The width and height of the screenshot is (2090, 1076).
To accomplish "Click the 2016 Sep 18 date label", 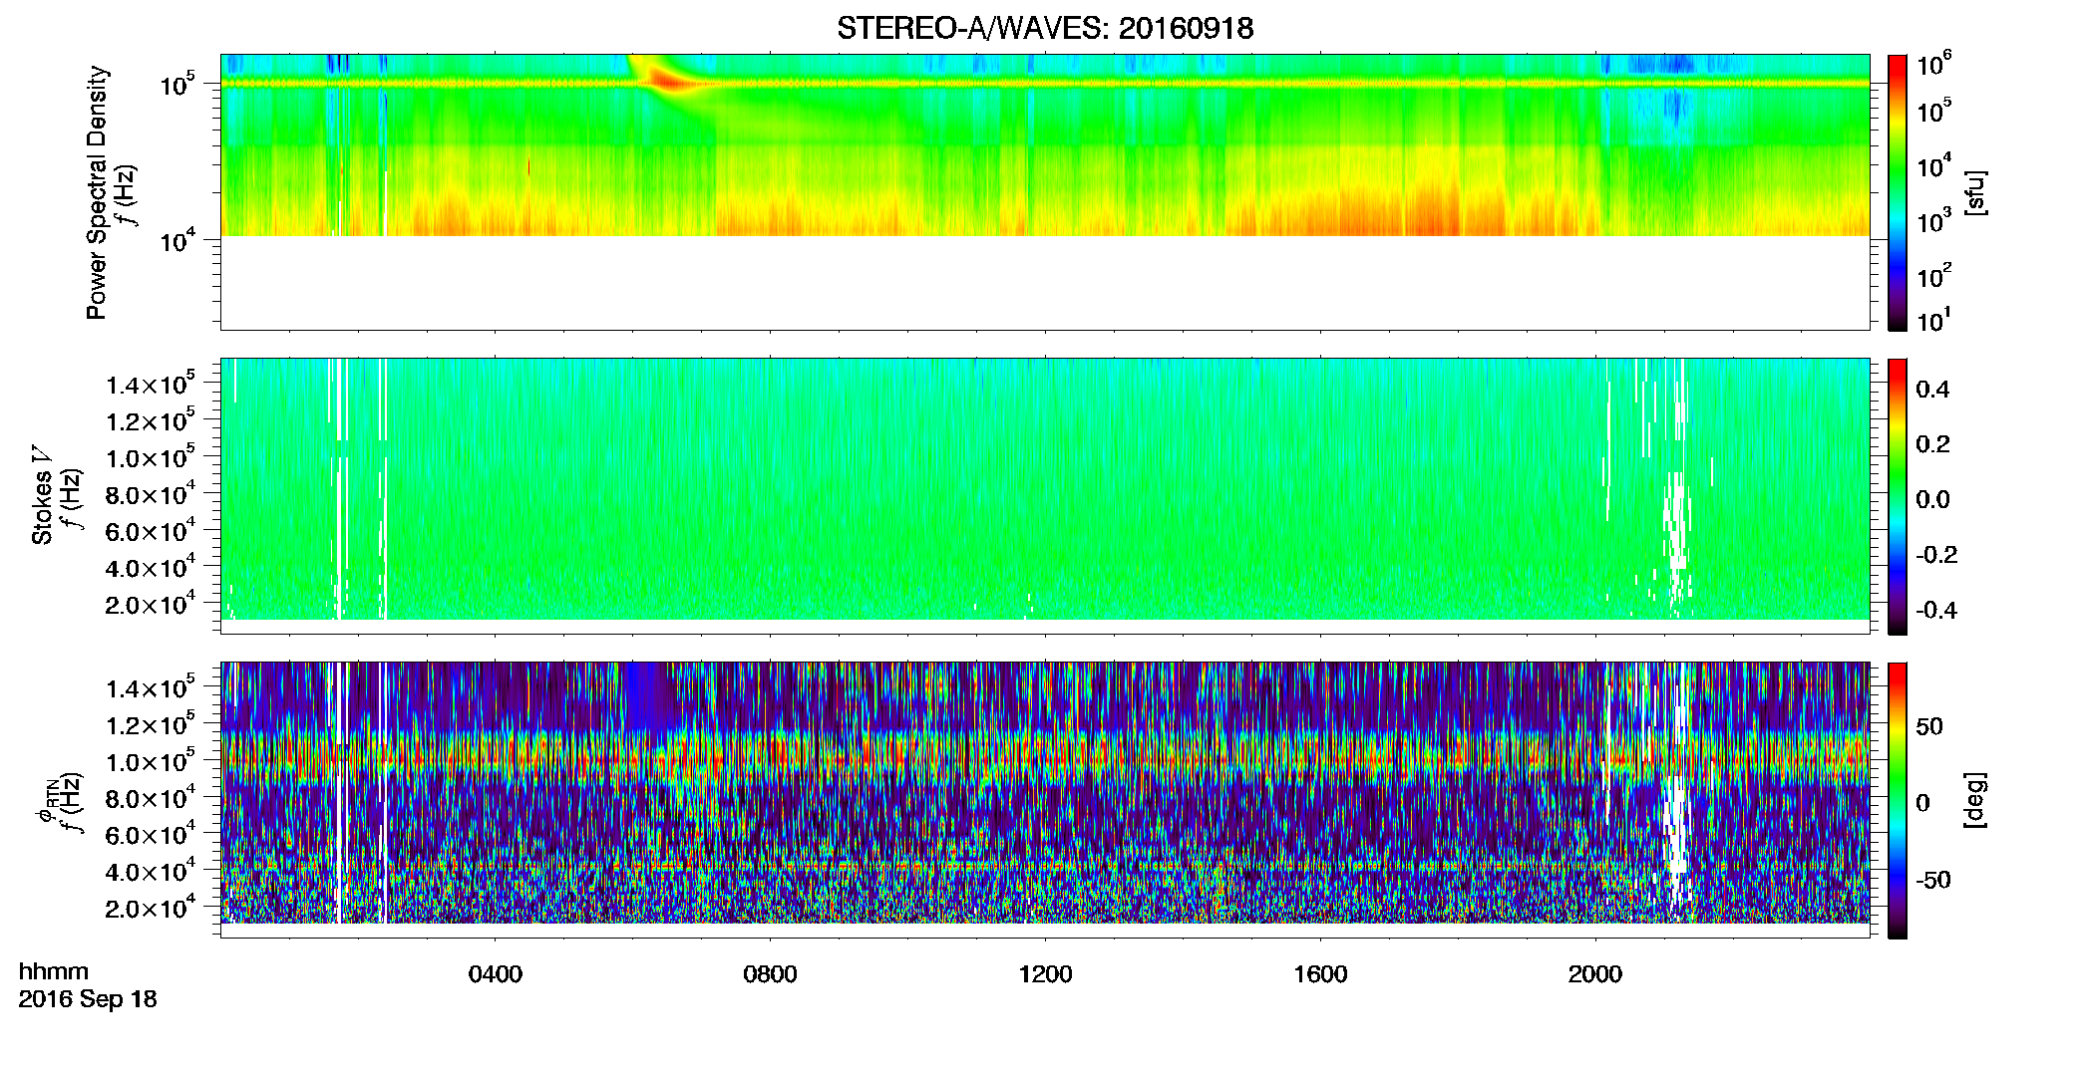I will point(88,999).
